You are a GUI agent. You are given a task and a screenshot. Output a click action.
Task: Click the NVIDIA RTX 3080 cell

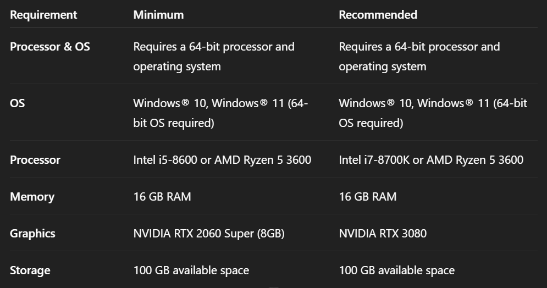click(x=383, y=234)
